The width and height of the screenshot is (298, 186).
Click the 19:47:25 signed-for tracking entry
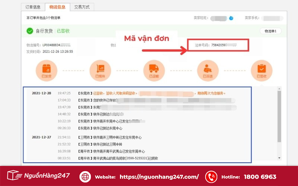point(142,93)
